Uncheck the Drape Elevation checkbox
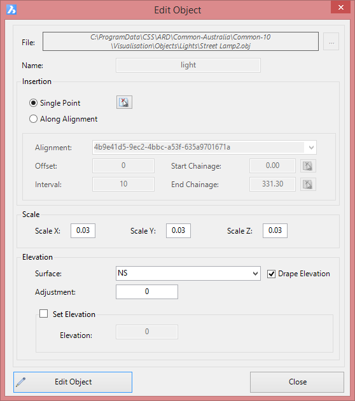Viewport: 355px width, 401px height. click(x=271, y=274)
